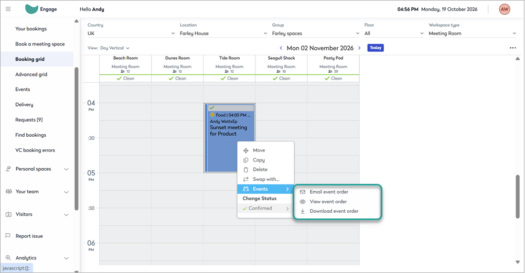
Task: Click the Events people icon
Action: pyautogui.click(x=246, y=189)
